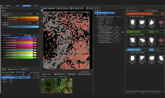This screenshot has height=98, width=165.
Task: Click the Clear Workspace button
Action: click(x=63, y=77)
